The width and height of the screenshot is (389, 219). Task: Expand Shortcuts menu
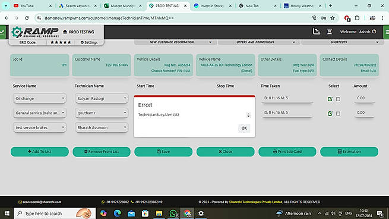pyautogui.click(x=342, y=42)
